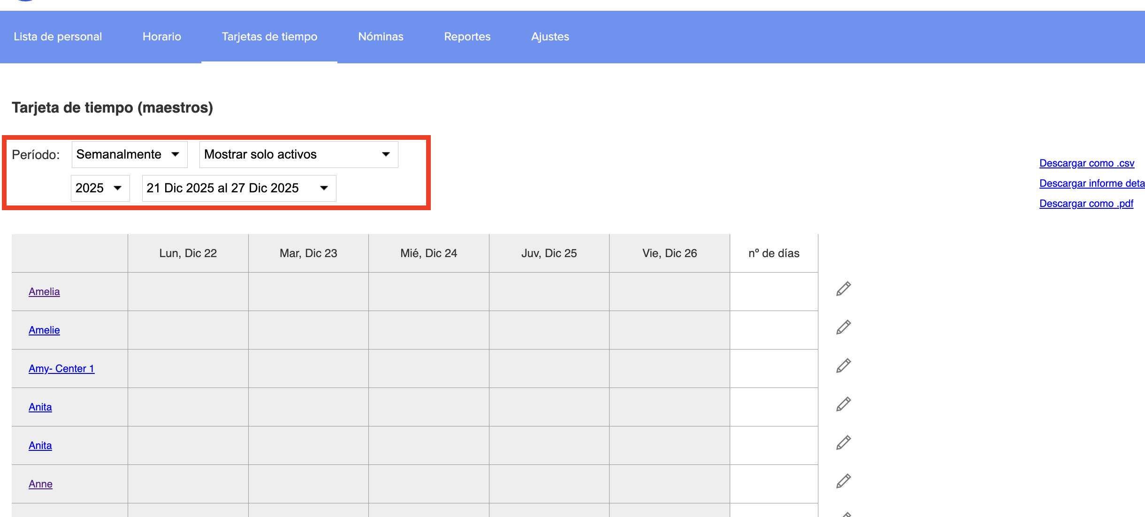The height and width of the screenshot is (517, 1145).
Task: Open the 21 Dic 2025 week range dropdown
Action: pos(239,188)
